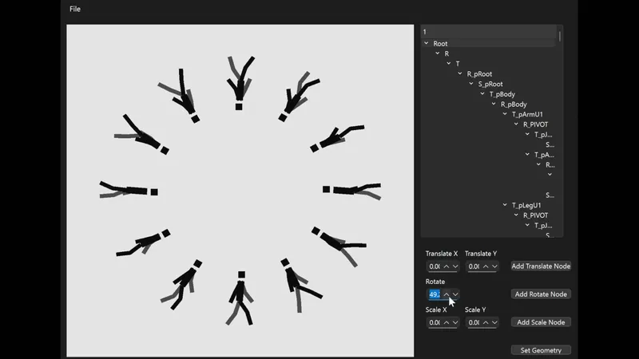This screenshot has height=359, width=639.
Task: Collapse the T_pBody chevron
Action: pyautogui.click(x=482, y=94)
